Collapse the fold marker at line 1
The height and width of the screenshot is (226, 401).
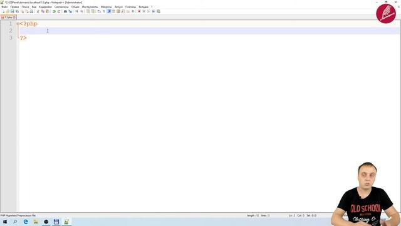click(18, 24)
